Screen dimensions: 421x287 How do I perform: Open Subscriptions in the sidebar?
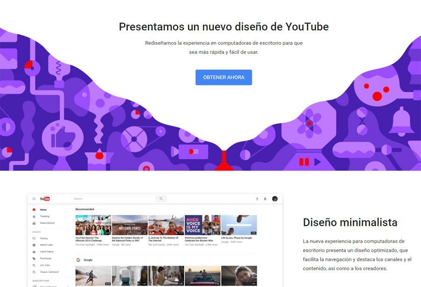pos(47,223)
